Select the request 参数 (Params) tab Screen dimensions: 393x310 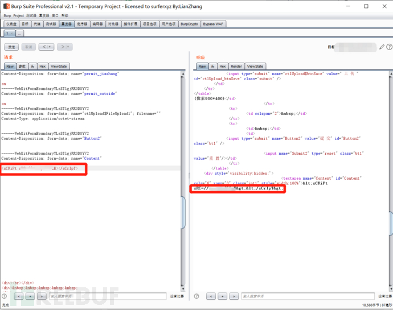(22, 67)
